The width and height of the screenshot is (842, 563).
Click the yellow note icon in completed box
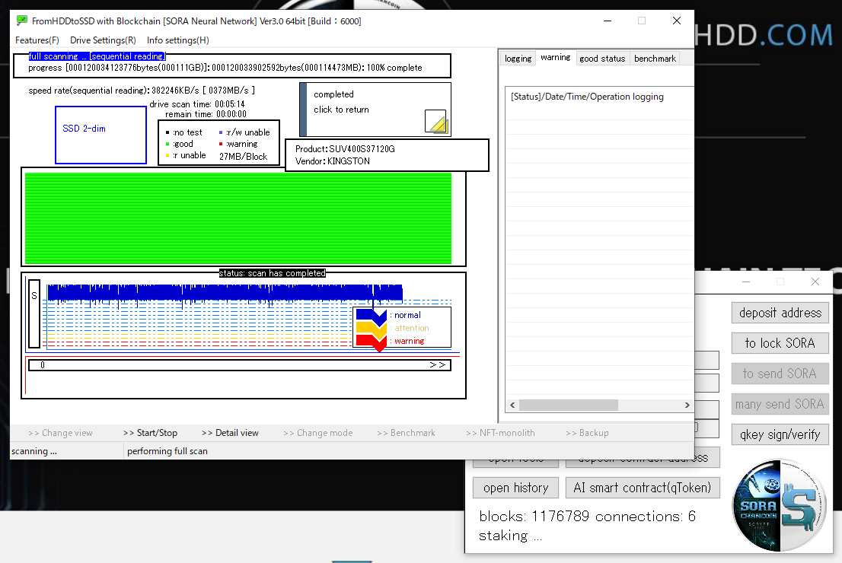point(436,121)
